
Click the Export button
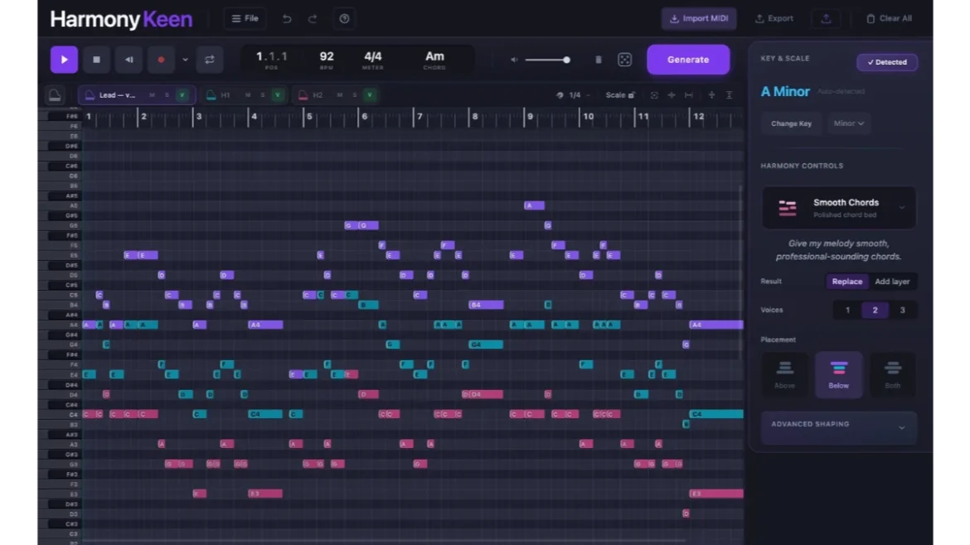click(774, 18)
